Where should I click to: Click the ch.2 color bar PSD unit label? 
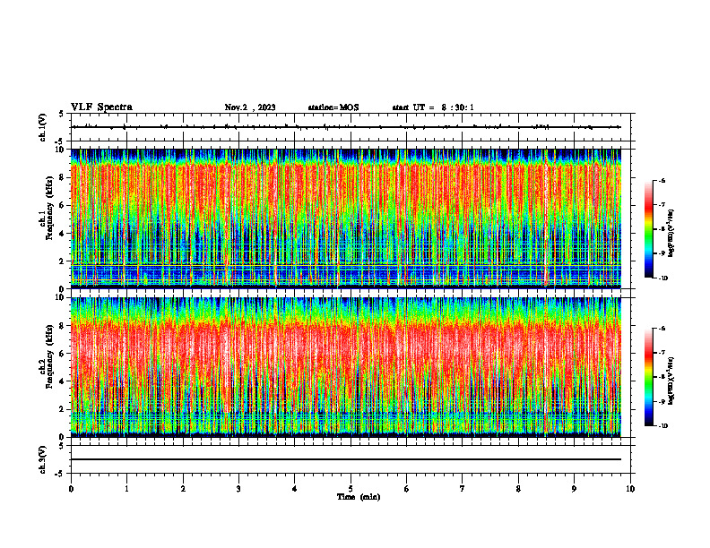[671, 381]
